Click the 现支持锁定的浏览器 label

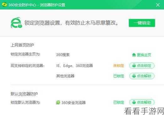coord(27,66)
